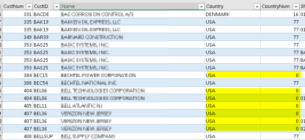
Task: Select the BAR39 customer ID cell
Action: tap(46, 37)
